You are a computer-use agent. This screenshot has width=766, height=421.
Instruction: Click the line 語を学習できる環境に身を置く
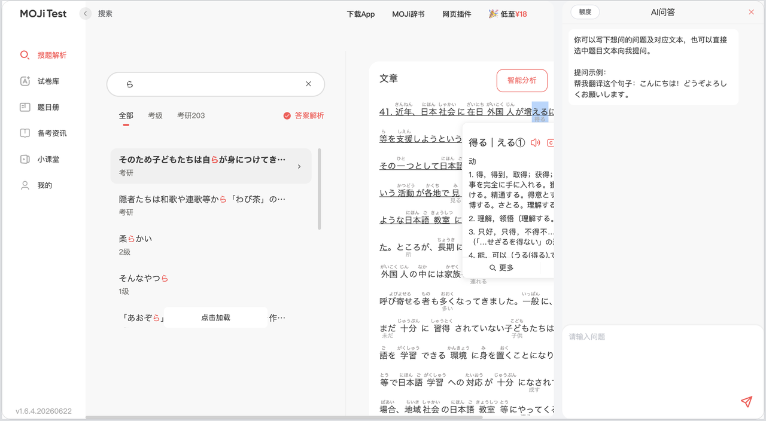coord(467,355)
